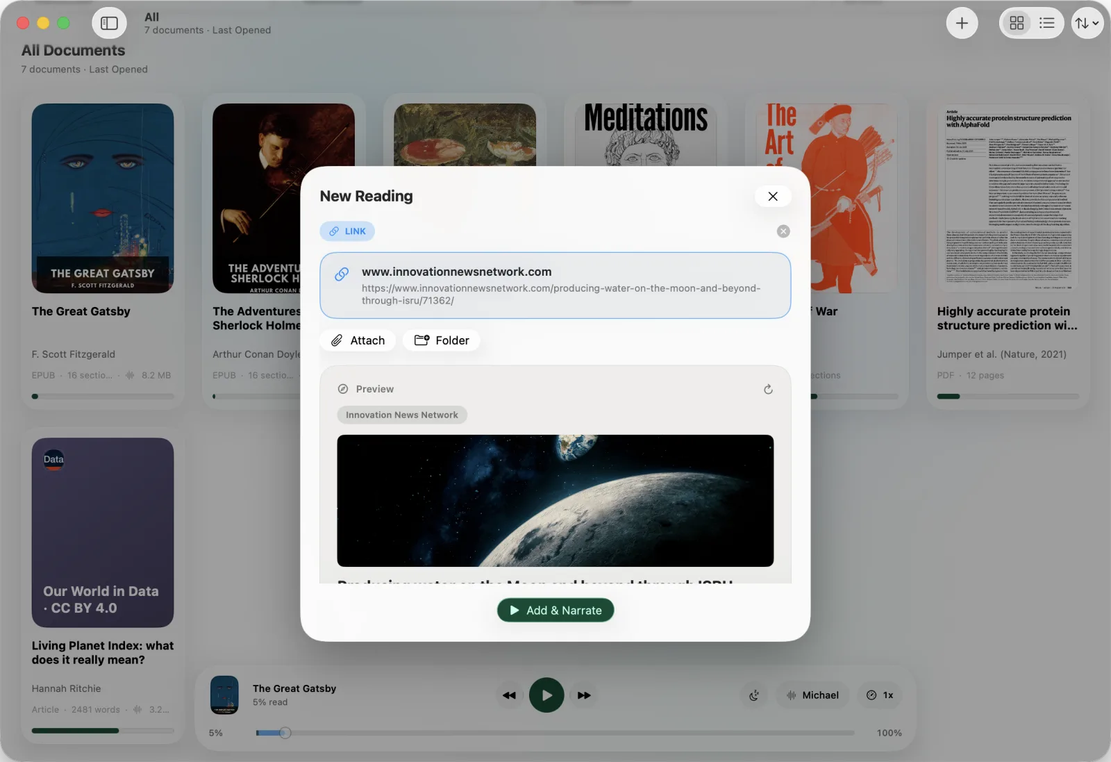Click the link icon in the URL field
1111x762 pixels.
click(x=342, y=274)
